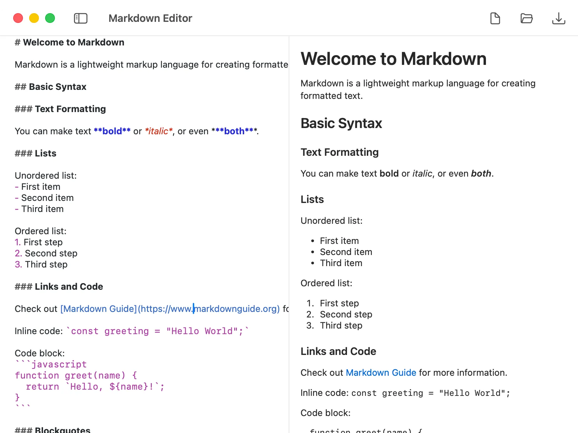Click the Basic Syntax line in the editor
Screen dimensions: 578x433
click(x=50, y=87)
